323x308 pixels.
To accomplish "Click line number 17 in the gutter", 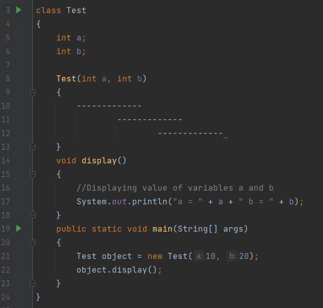I will [x=6, y=201].
